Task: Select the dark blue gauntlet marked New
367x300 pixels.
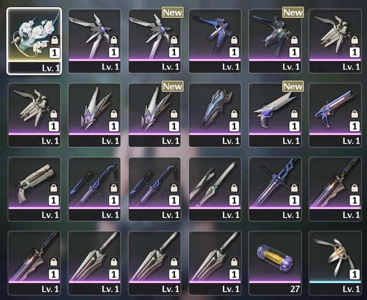Action: click(275, 41)
